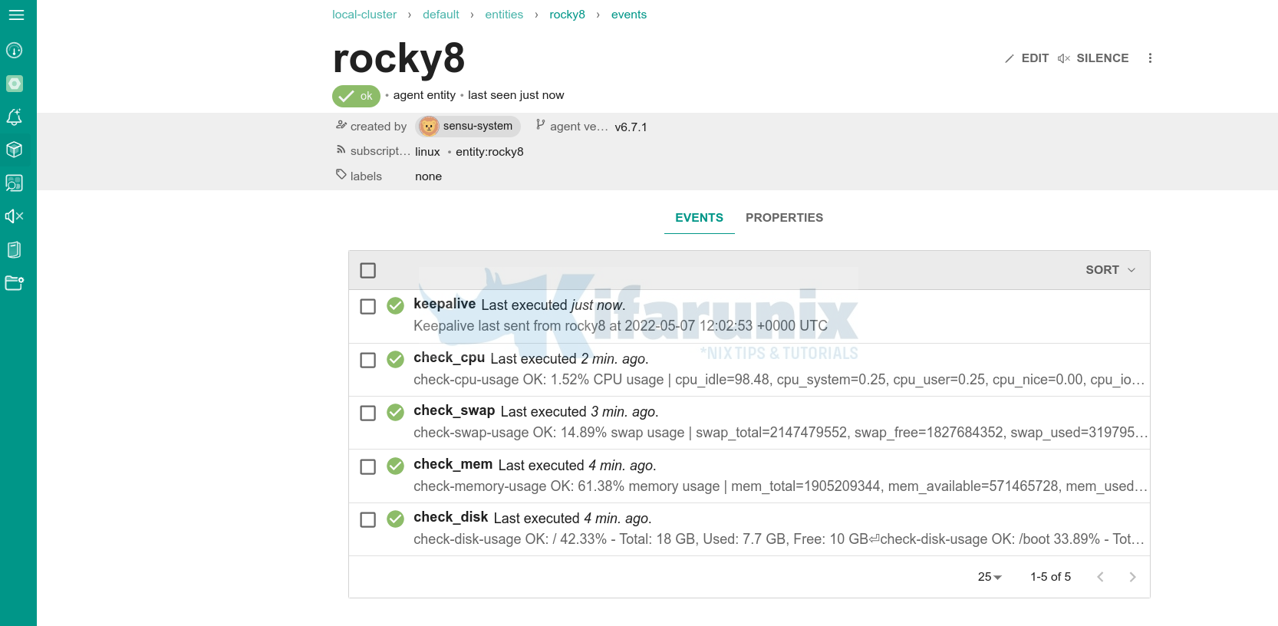Screen dimensions: 1278x626
Task: Open the services catalog icon in sidebar
Action: [15, 183]
